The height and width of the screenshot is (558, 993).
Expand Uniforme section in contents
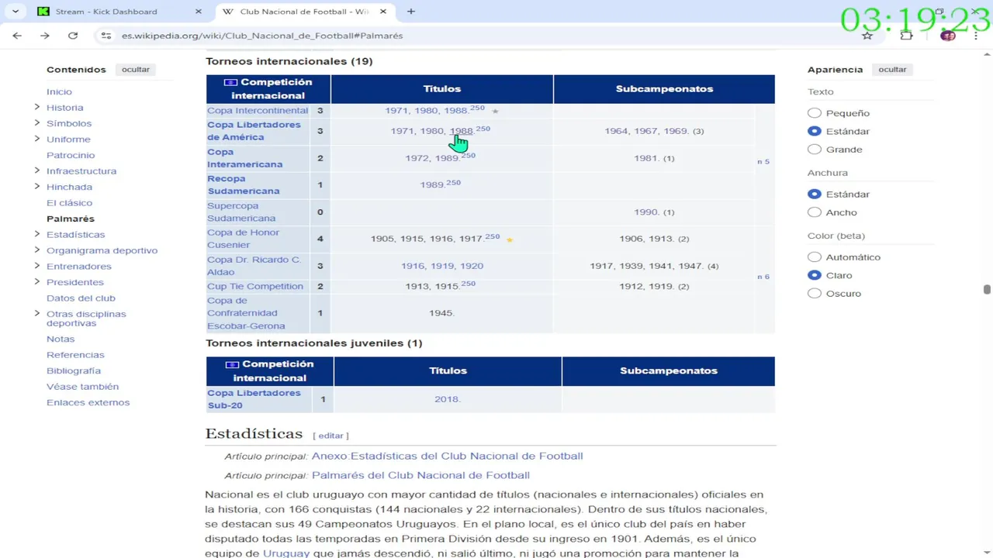[x=36, y=139]
